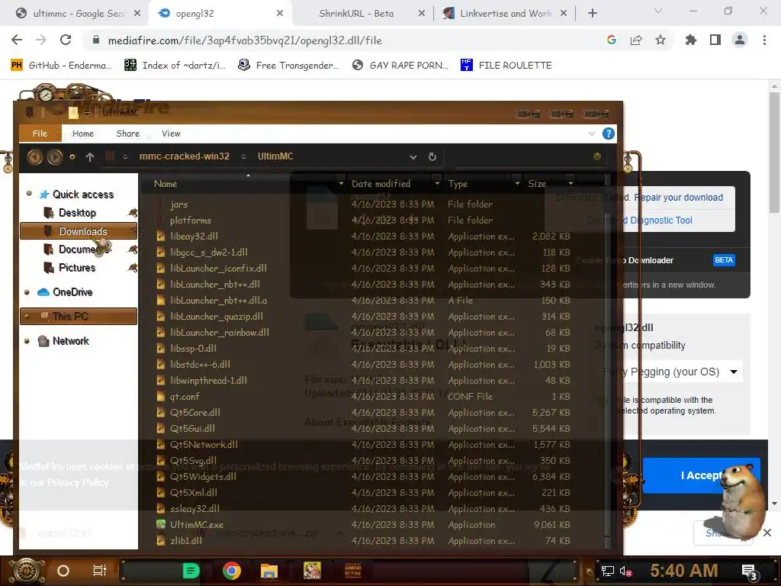This screenshot has height=586, width=781.
Task: Expand the Quick access tree node
Action: 29,194
